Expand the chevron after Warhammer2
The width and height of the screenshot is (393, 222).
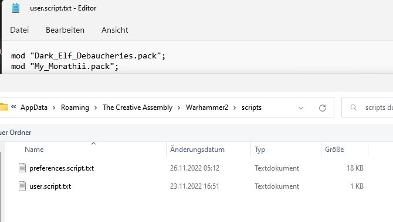pos(235,108)
